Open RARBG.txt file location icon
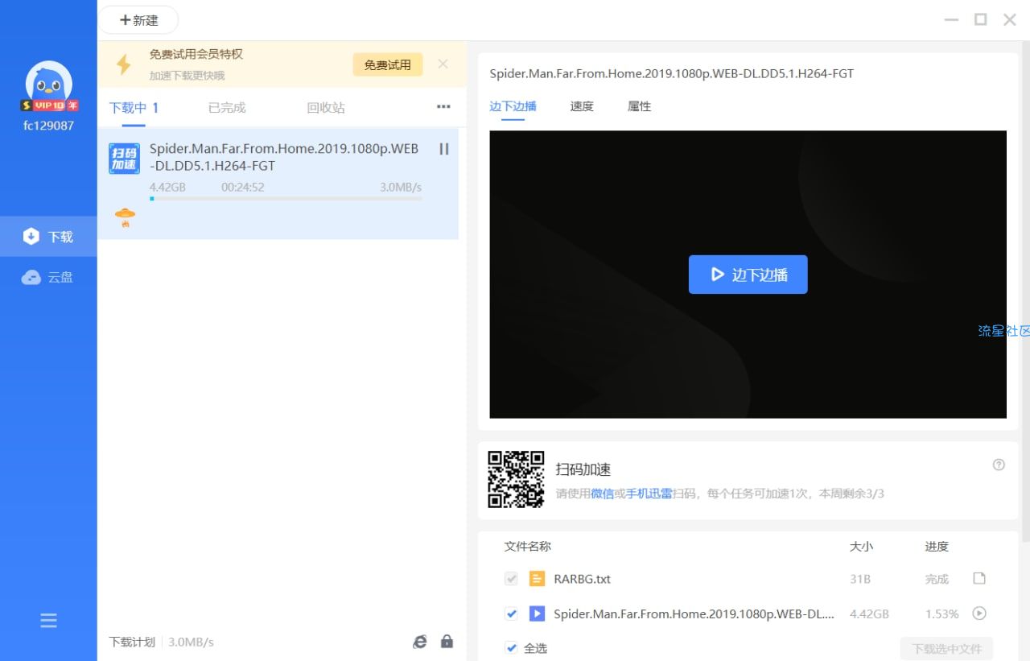This screenshot has width=1030, height=661. [979, 578]
